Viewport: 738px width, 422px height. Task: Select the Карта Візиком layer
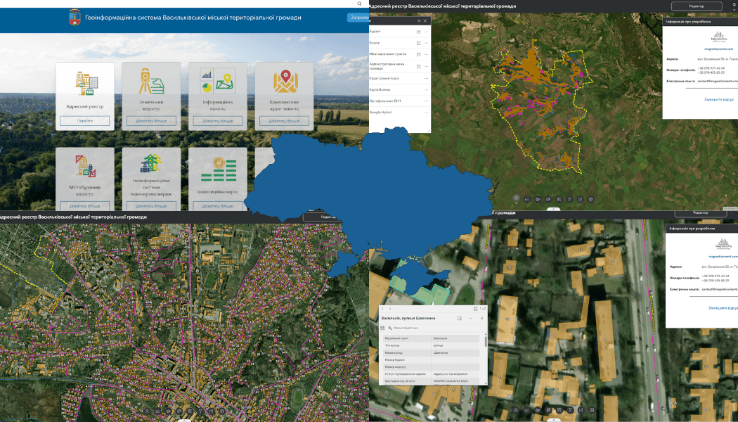380,89
